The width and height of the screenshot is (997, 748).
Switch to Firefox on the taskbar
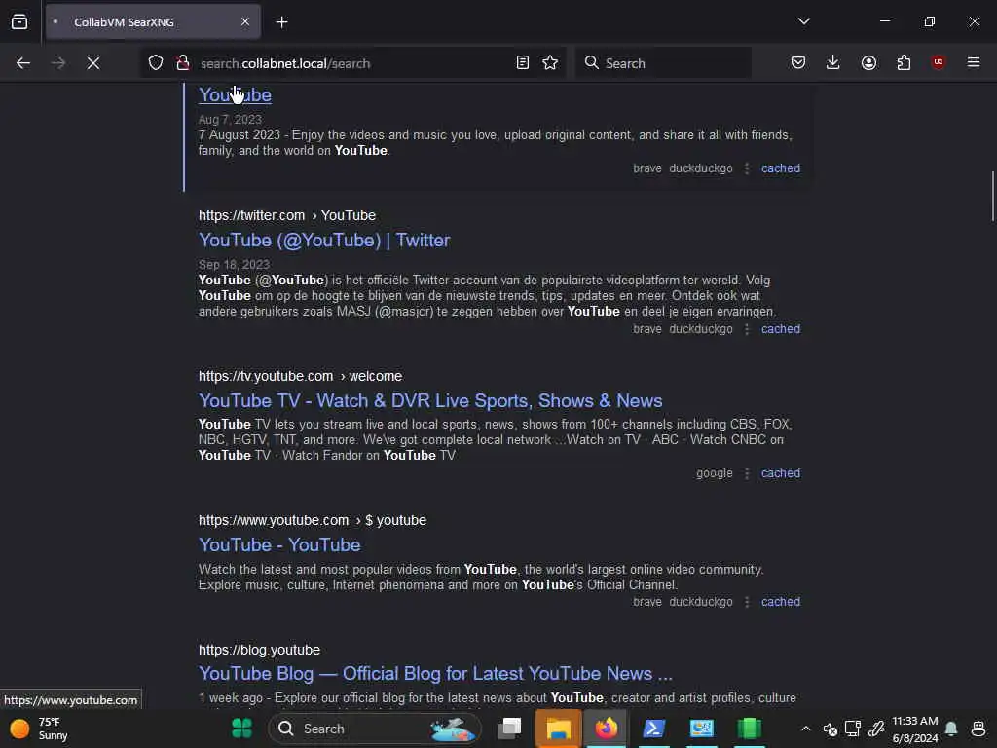pyautogui.click(x=606, y=729)
